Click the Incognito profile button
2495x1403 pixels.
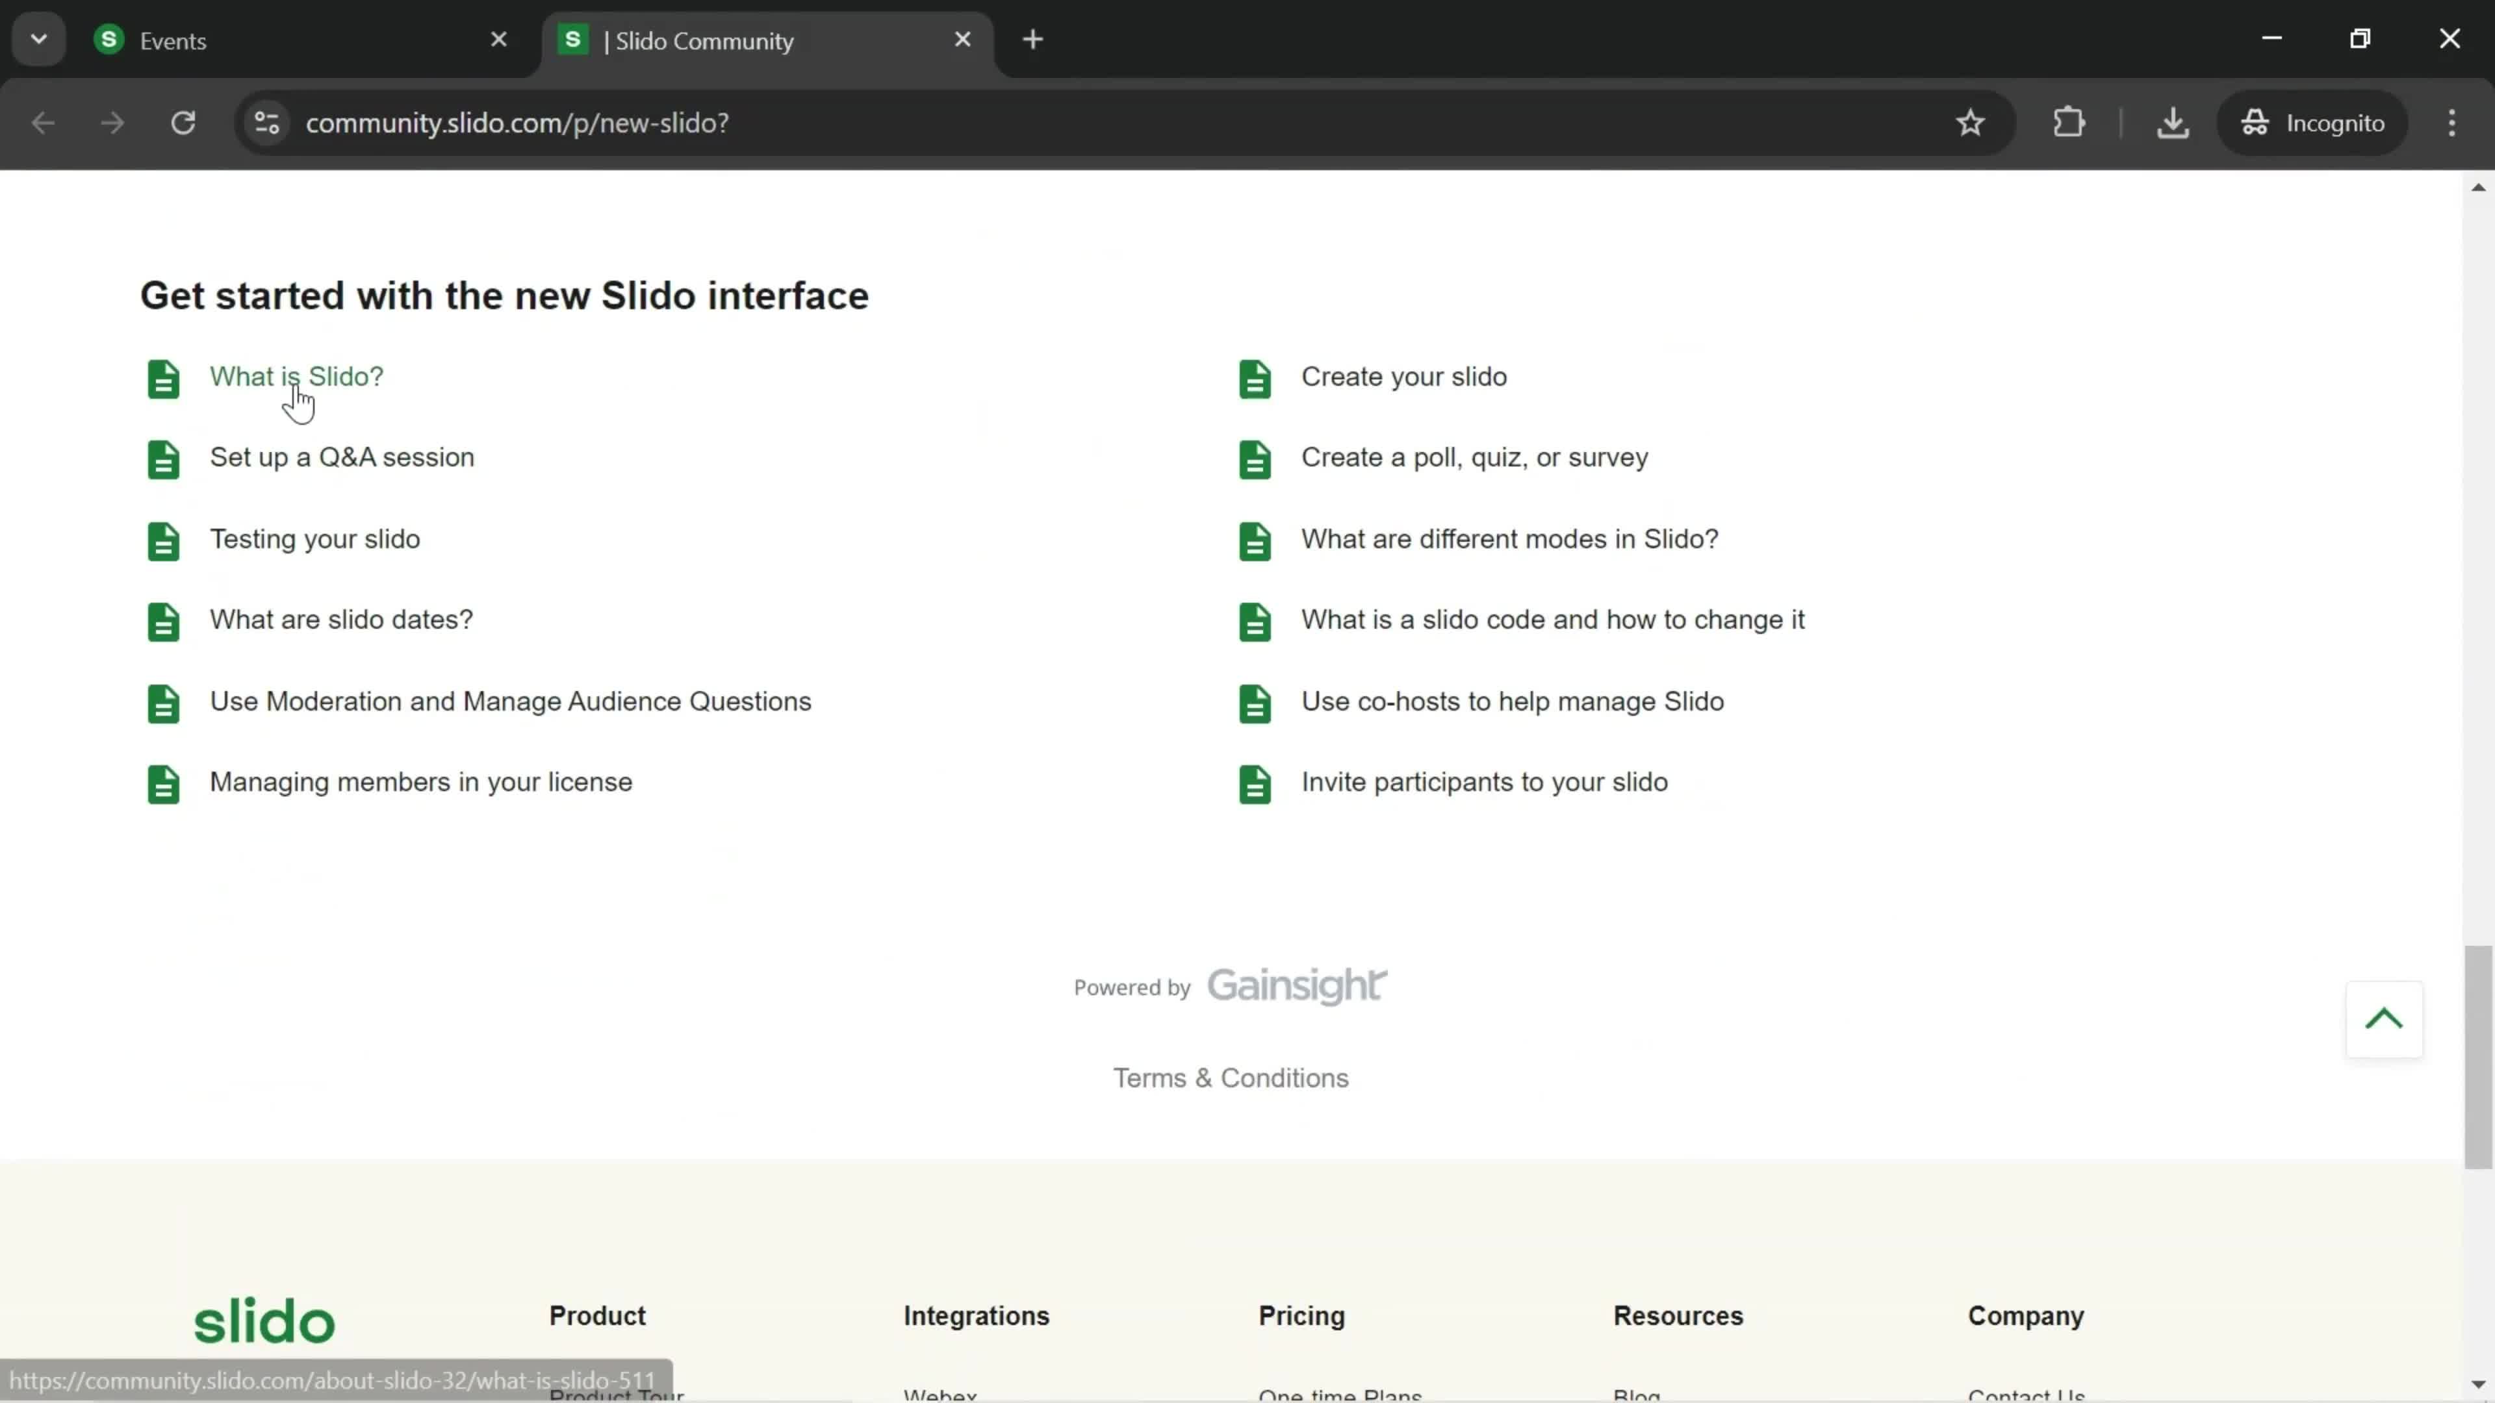click(x=2314, y=123)
